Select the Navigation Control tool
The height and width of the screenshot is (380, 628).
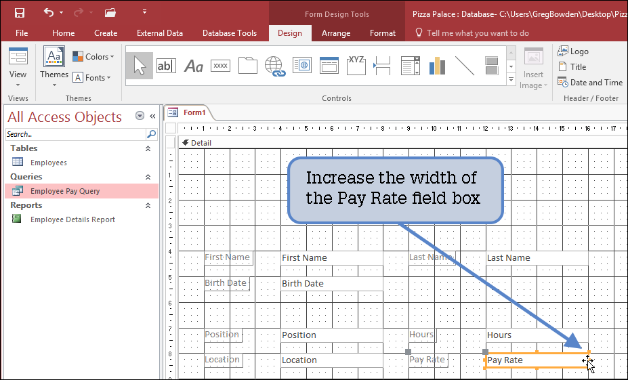tap(329, 66)
